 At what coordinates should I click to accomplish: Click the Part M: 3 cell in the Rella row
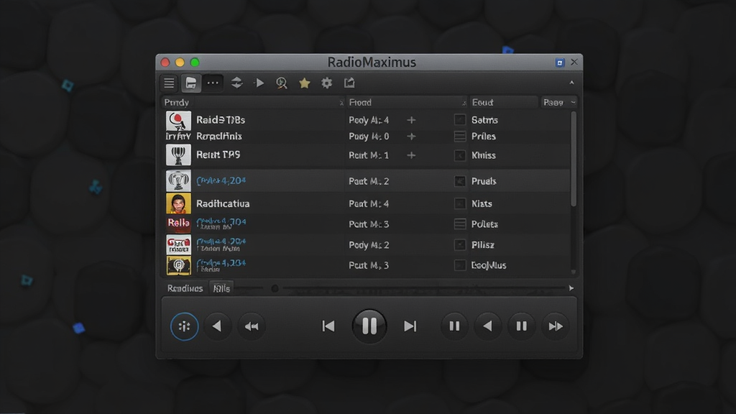[x=369, y=224]
